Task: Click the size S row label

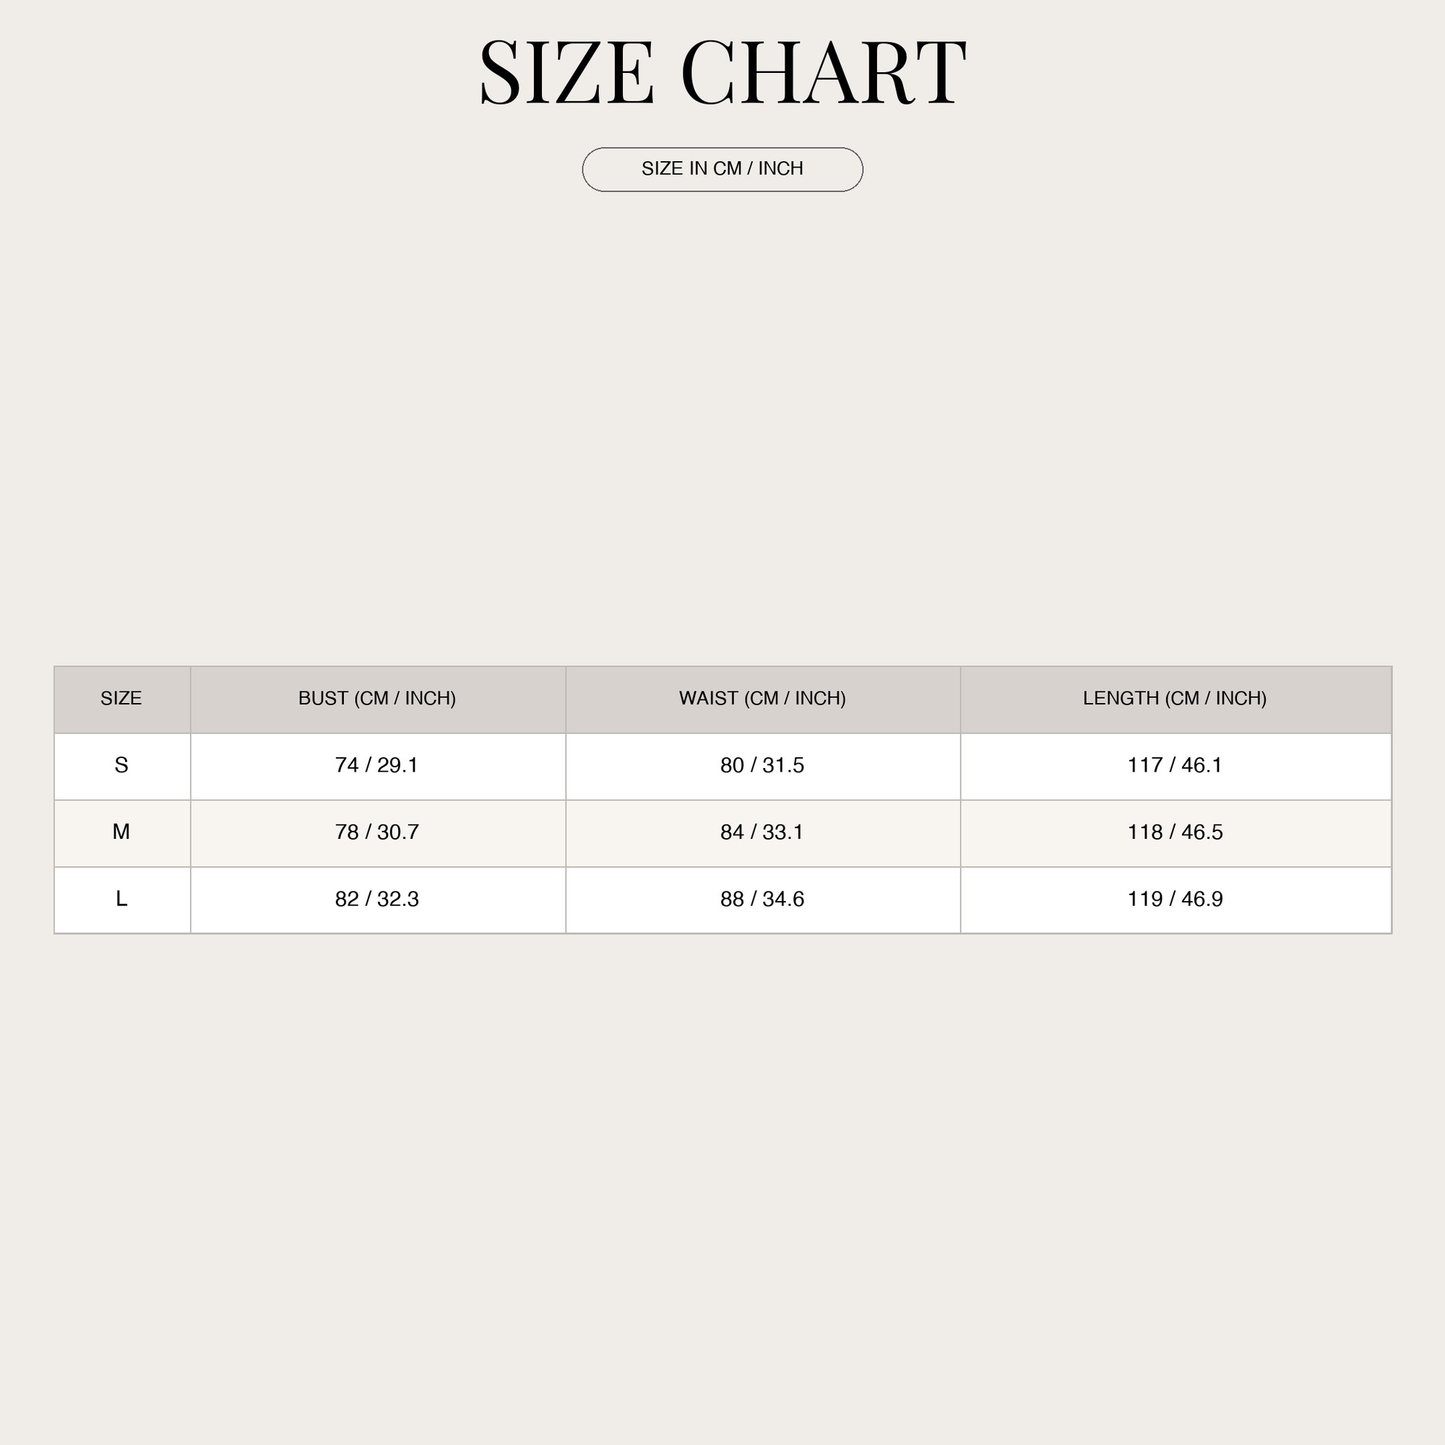Action: [122, 767]
